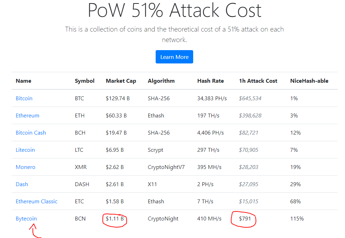Sort the table by Name header
The image size is (345, 238).
coord(23,81)
